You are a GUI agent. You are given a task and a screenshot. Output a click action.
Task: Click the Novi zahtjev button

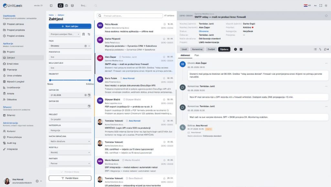click(70, 26)
